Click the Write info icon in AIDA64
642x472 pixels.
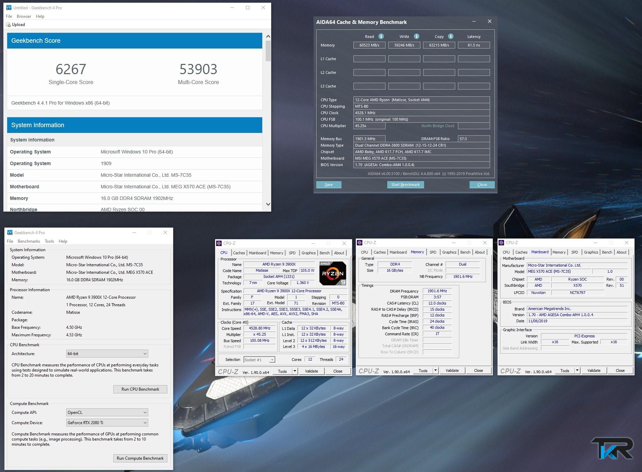(x=417, y=36)
